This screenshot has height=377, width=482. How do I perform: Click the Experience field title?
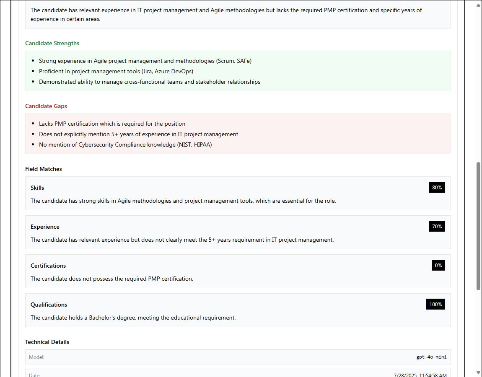(x=45, y=227)
